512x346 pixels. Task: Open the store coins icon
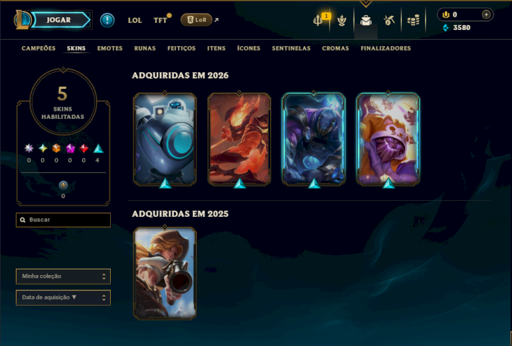[x=413, y=20]
